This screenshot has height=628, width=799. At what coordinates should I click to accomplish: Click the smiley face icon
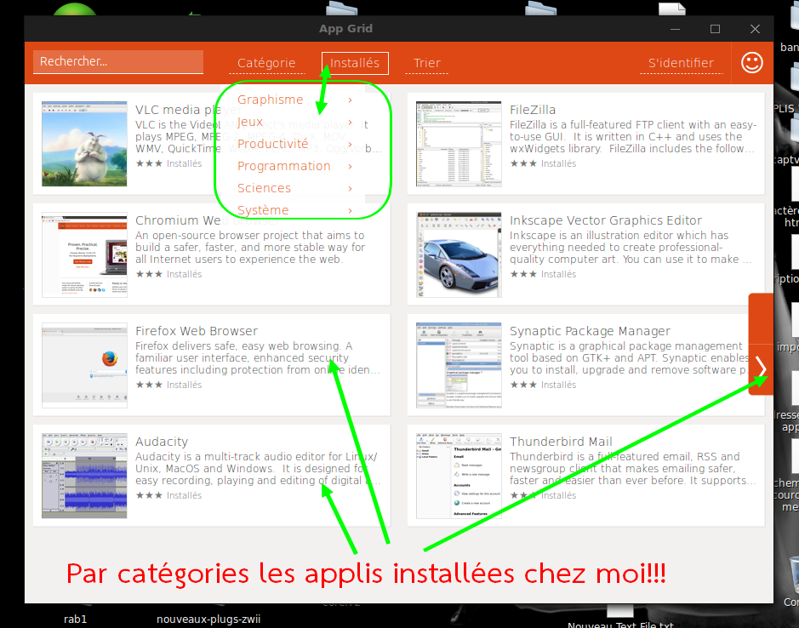(x=752, y=62)
